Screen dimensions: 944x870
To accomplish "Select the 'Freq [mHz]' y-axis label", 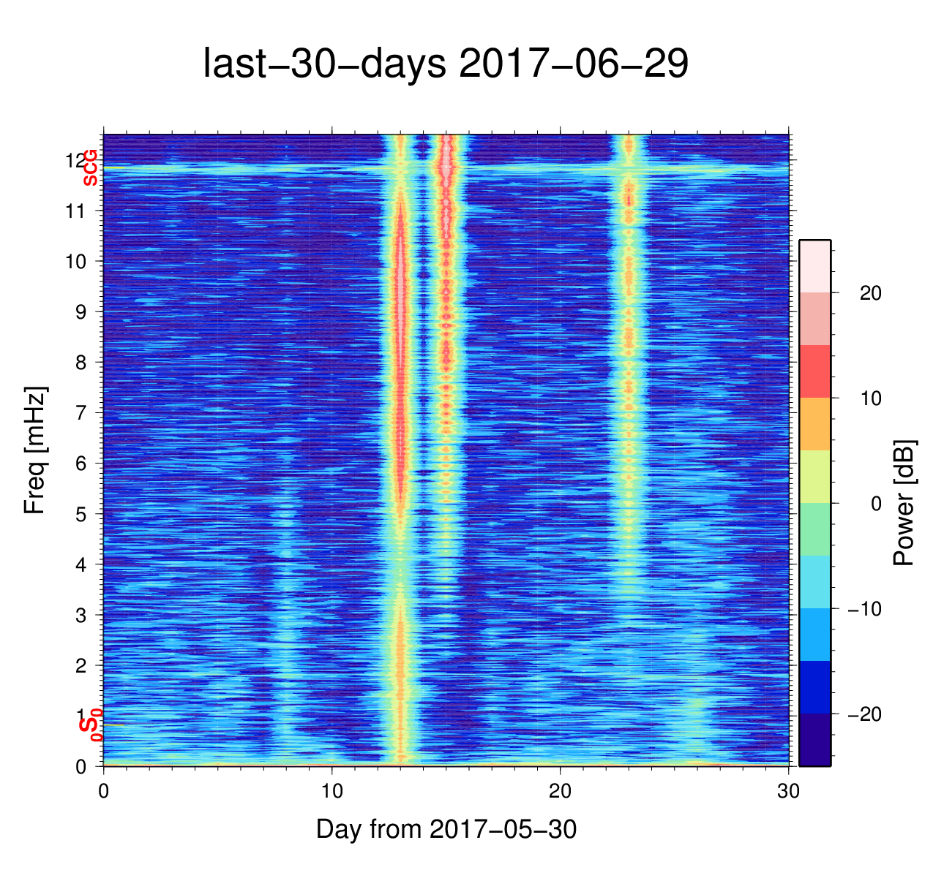I will coord(34,450).
